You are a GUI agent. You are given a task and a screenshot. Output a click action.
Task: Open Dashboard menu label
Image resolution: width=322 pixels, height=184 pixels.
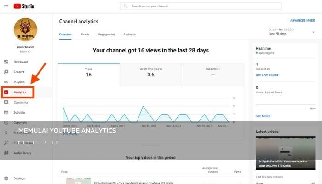[x=21, y=62]
